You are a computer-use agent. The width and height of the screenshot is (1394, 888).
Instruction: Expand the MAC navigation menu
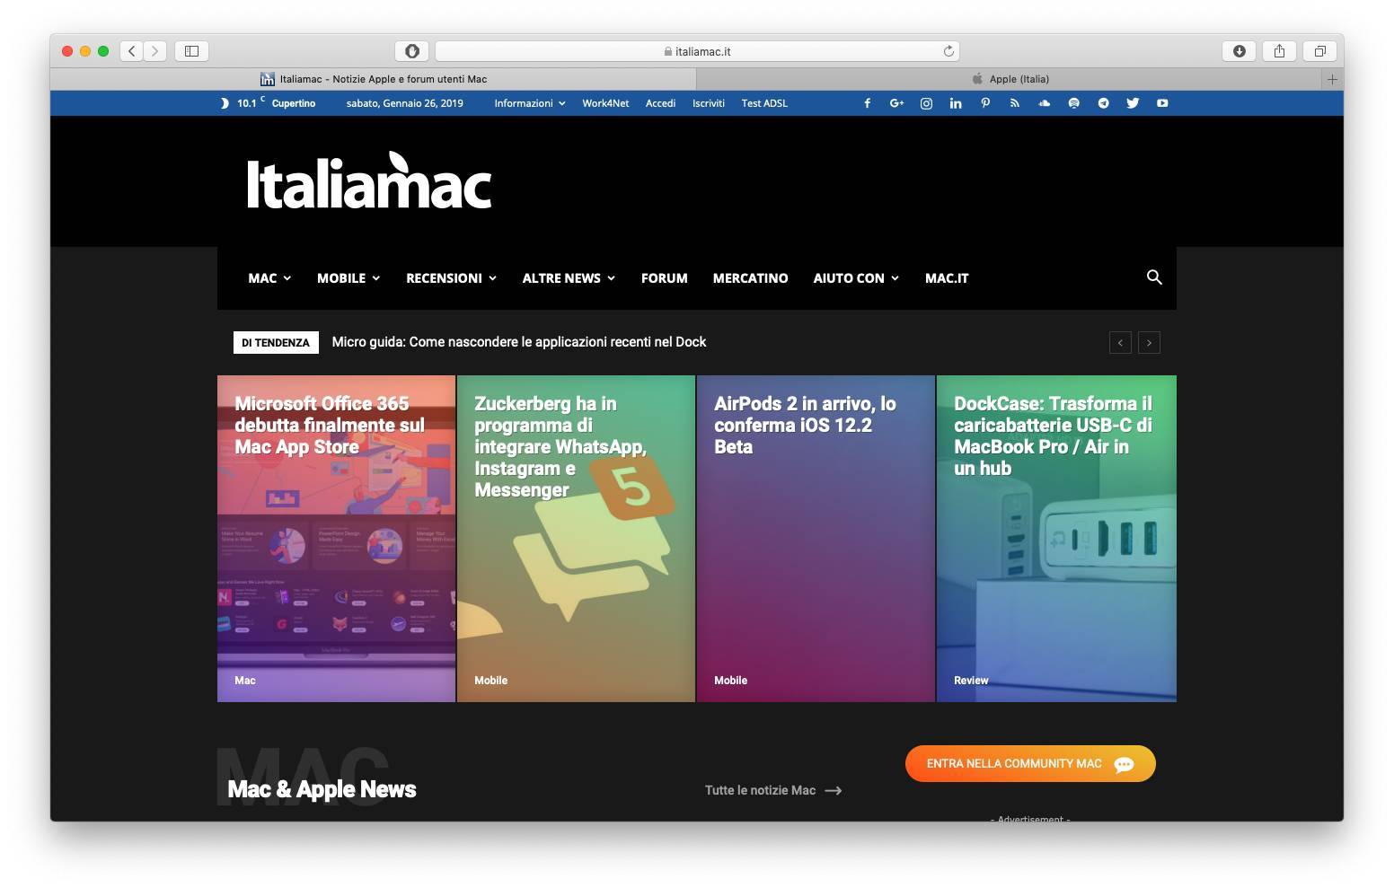[269, 278]
